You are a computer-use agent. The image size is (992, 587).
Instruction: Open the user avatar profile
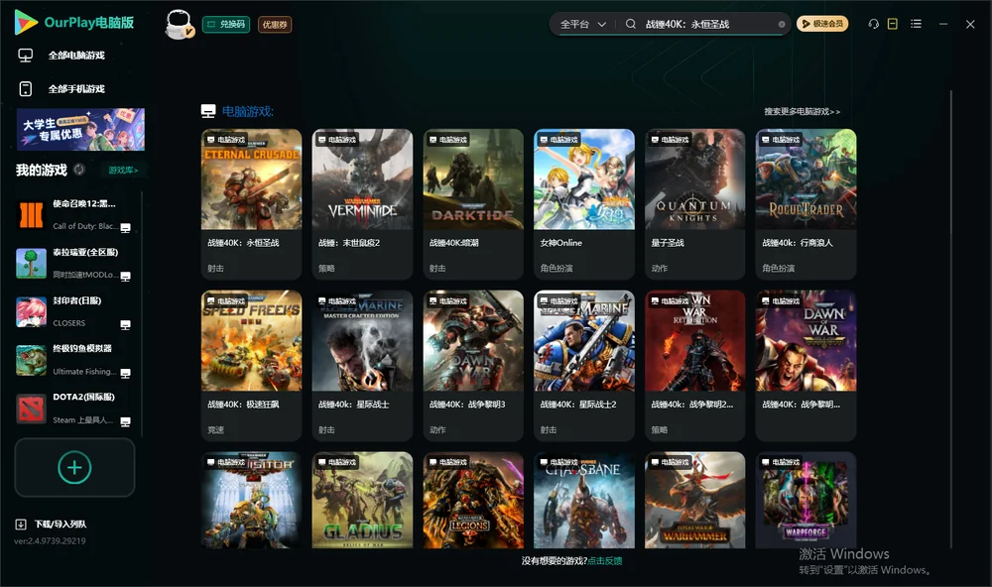click(179, 24)
